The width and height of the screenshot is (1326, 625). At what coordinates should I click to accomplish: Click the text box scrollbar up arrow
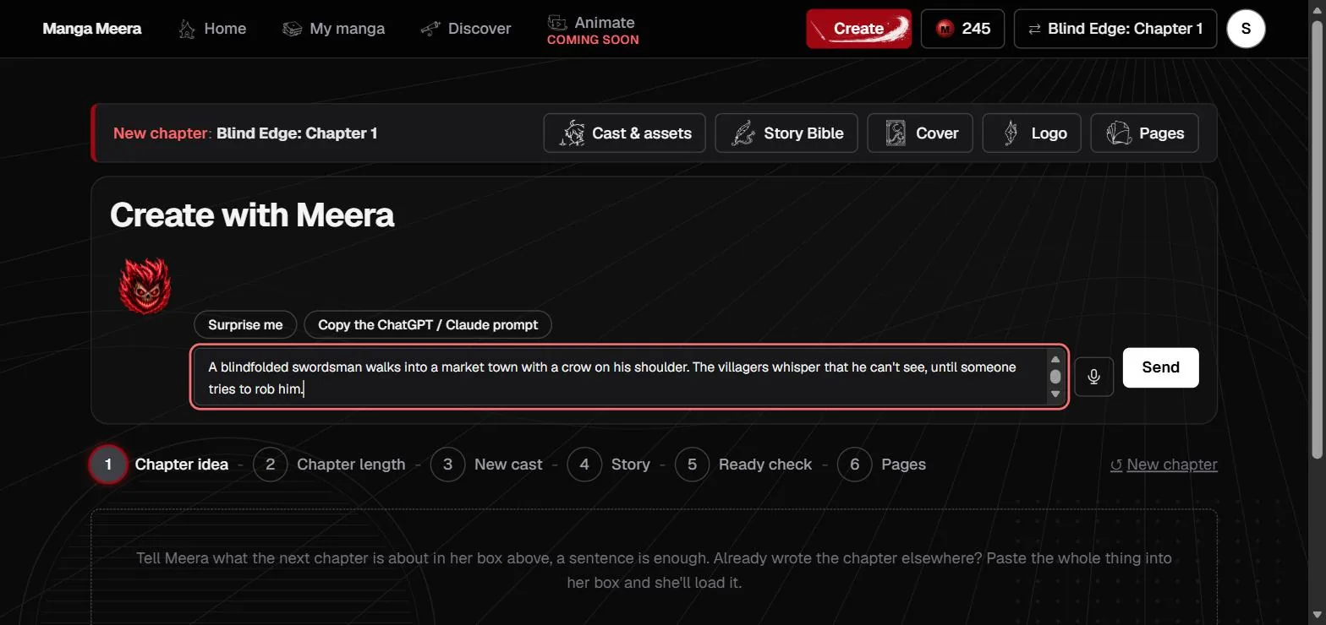tap(1055, 359)
